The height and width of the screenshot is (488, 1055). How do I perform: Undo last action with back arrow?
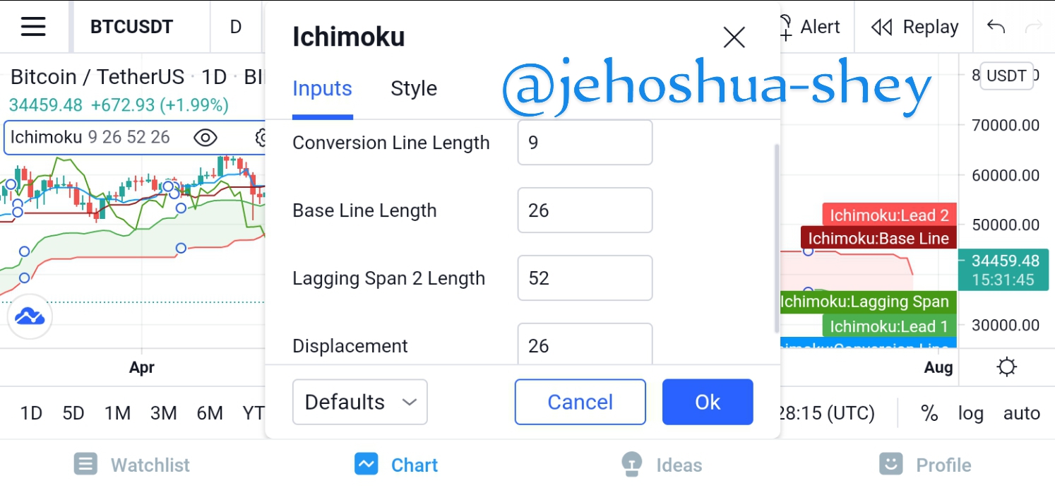click(996, 27)
